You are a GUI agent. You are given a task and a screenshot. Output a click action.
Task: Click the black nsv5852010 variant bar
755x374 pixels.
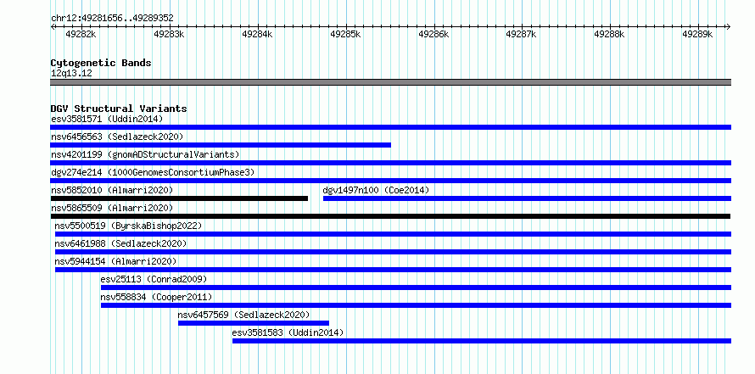point(179,198)
